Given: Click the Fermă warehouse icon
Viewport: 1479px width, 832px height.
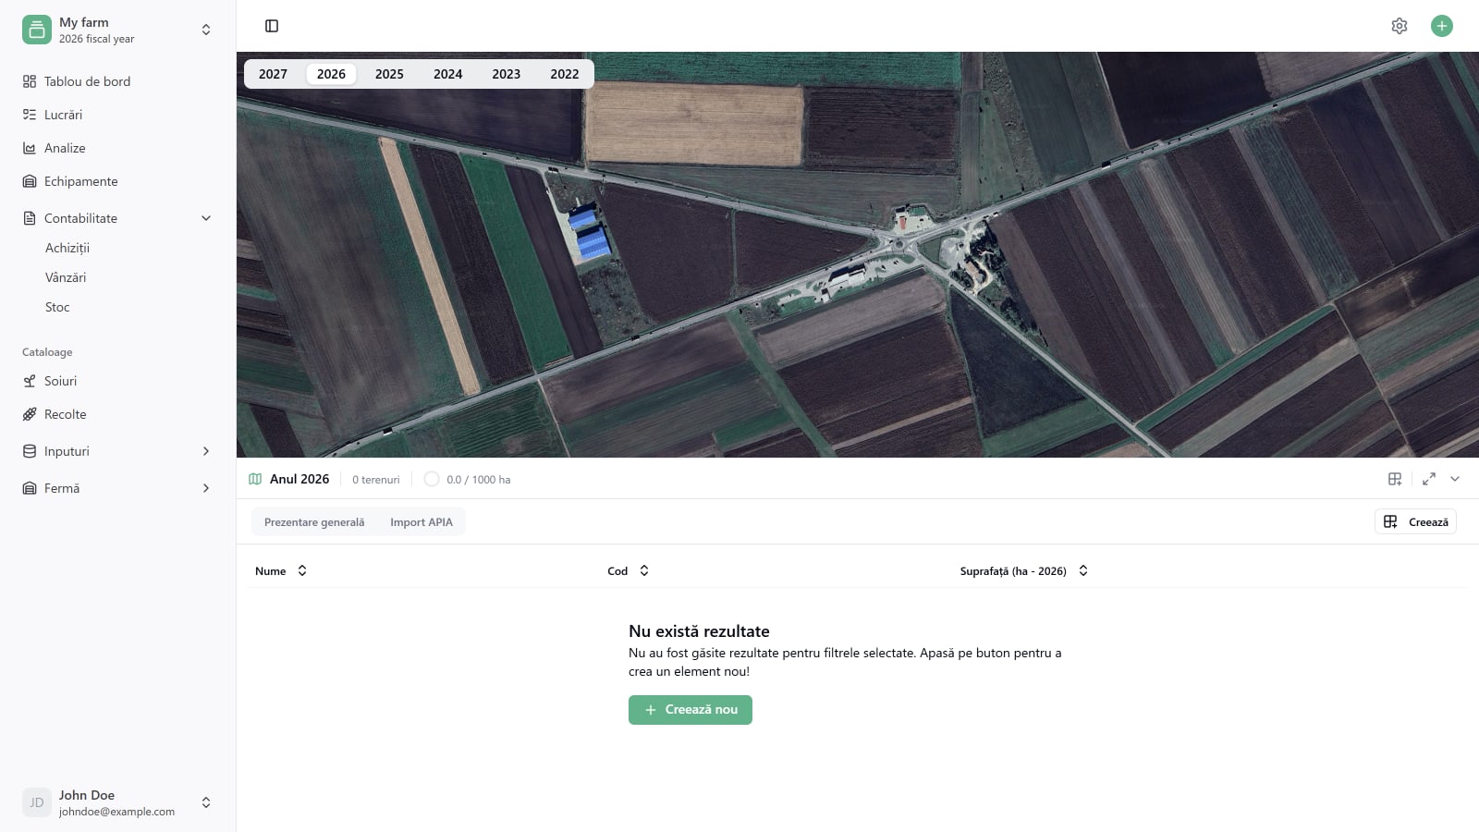Looking at the screenshot, I should [x=30, y=488].
